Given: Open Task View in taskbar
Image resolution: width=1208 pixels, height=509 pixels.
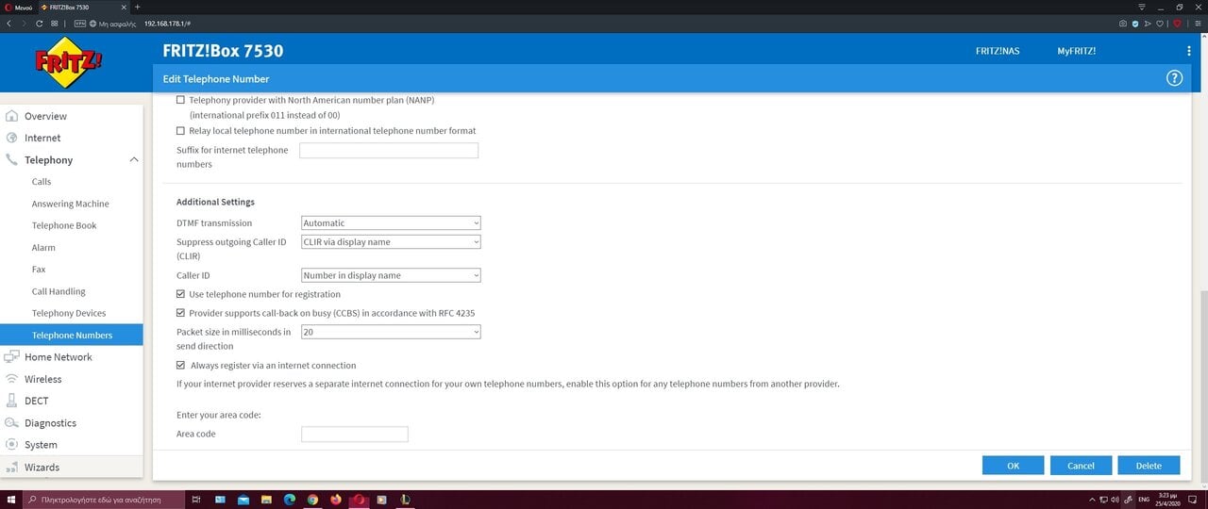Looking at the screenshot, I should [196, 500].
